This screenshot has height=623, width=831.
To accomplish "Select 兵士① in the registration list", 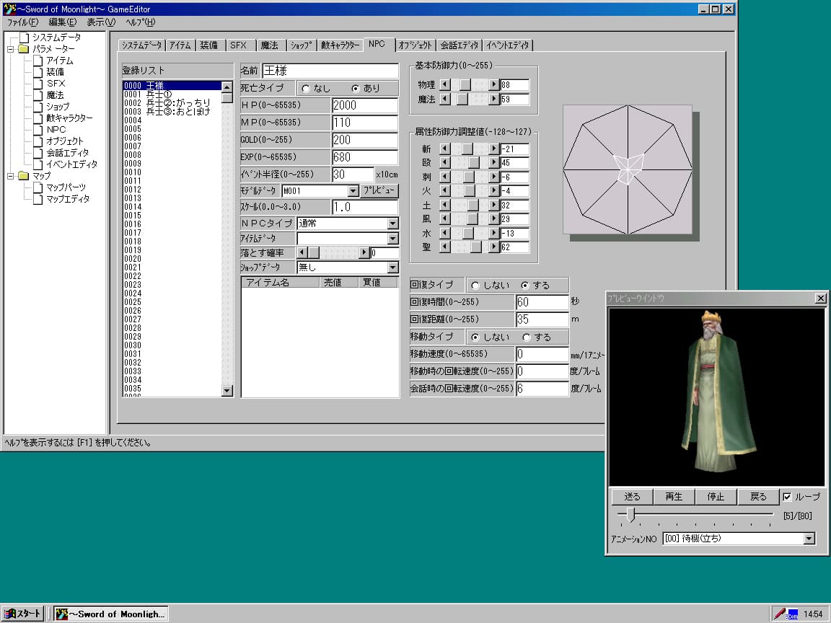I will coord(154,92).
